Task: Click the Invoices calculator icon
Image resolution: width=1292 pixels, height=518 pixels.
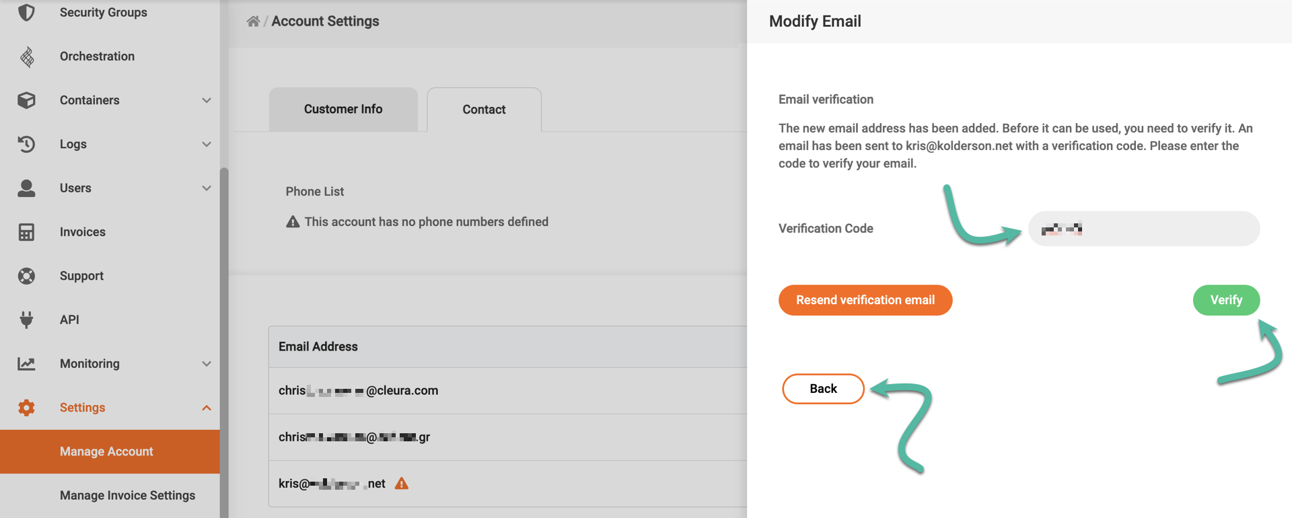Action: 26,231
